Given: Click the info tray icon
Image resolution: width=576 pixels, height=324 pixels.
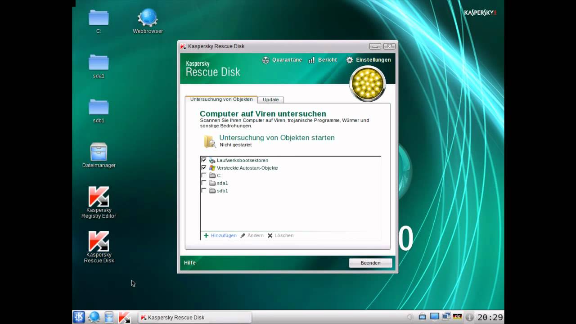Looking at the screenshot, I should tap(469, 317).
